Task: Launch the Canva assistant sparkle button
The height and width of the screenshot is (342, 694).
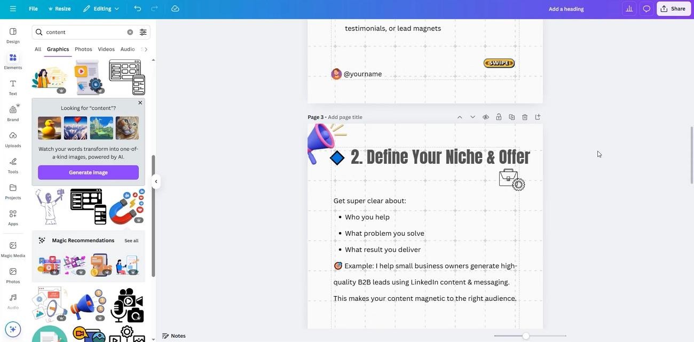Action: pyautogui.click(x=13, y=329)
